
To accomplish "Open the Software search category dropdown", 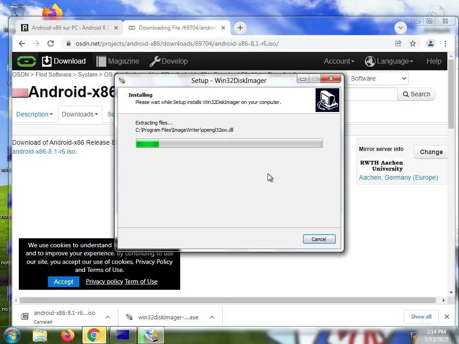I will click(377, 78).
